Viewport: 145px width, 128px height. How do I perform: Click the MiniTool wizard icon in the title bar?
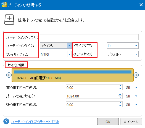tap(4, 5)
